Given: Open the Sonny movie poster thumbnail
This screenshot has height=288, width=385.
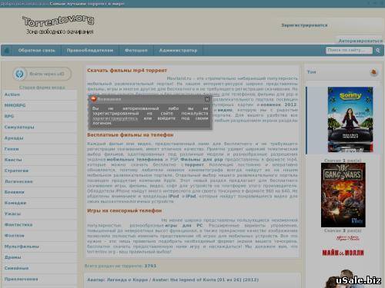Looking at the screenshot, I should [x=350, y=119].
